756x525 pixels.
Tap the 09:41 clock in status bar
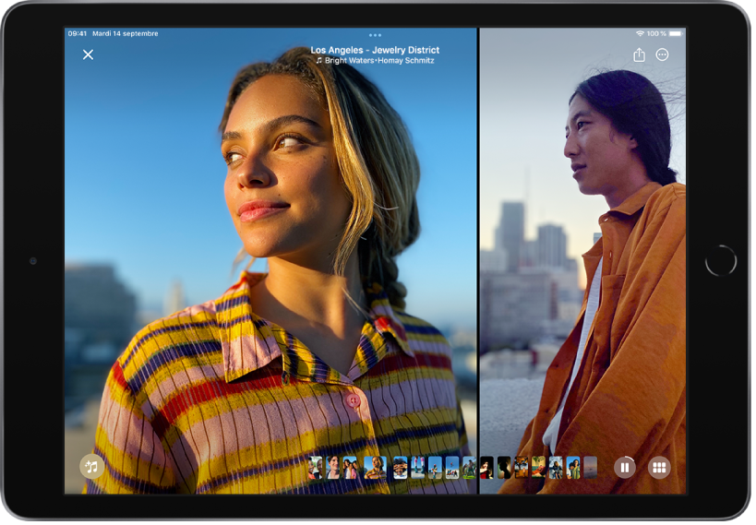click(78, 33)
